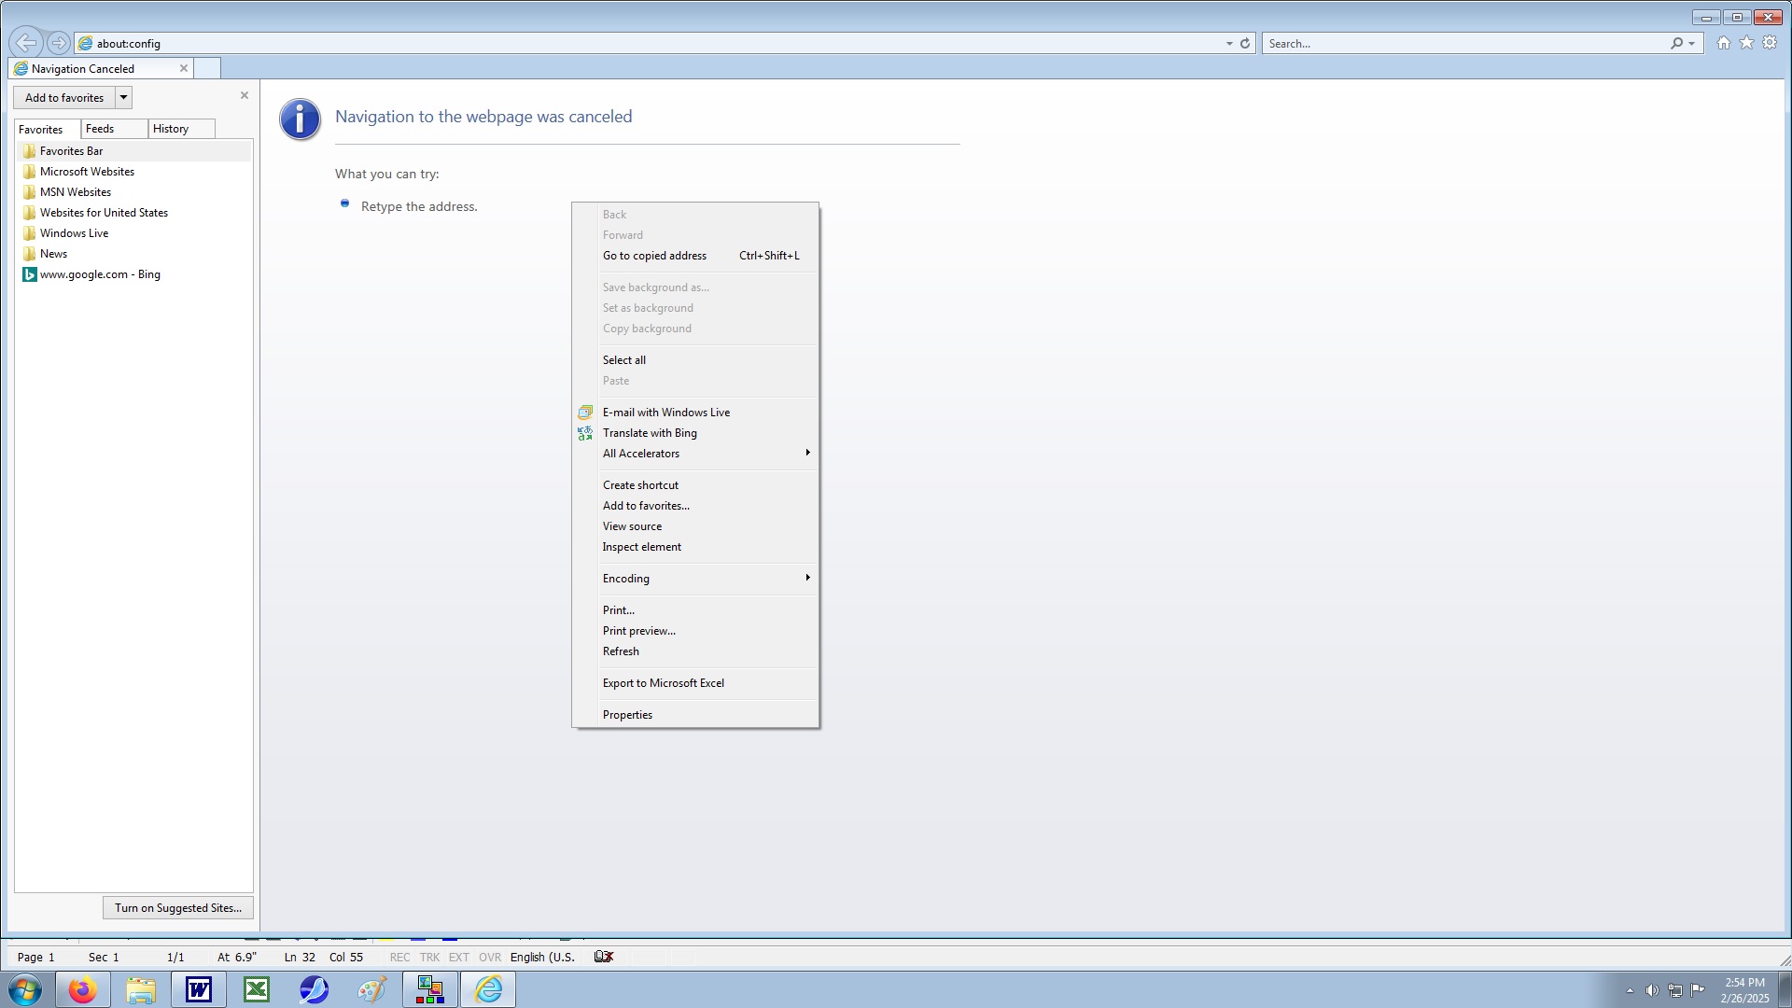
Task: Choose Go to copied address
Action: 695,256
